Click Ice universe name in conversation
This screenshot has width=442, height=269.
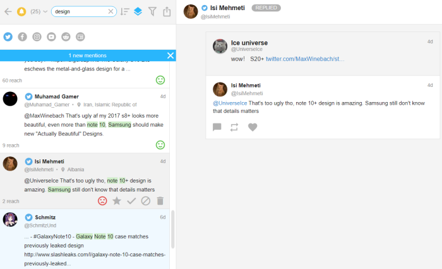tap(249, 43)
